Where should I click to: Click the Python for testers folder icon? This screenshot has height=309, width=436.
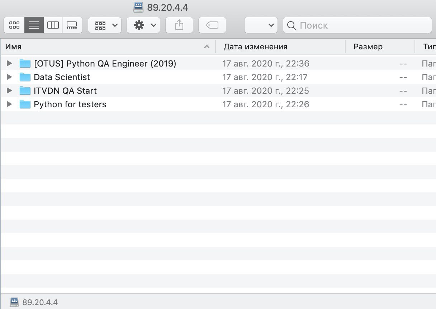[25, 104]
